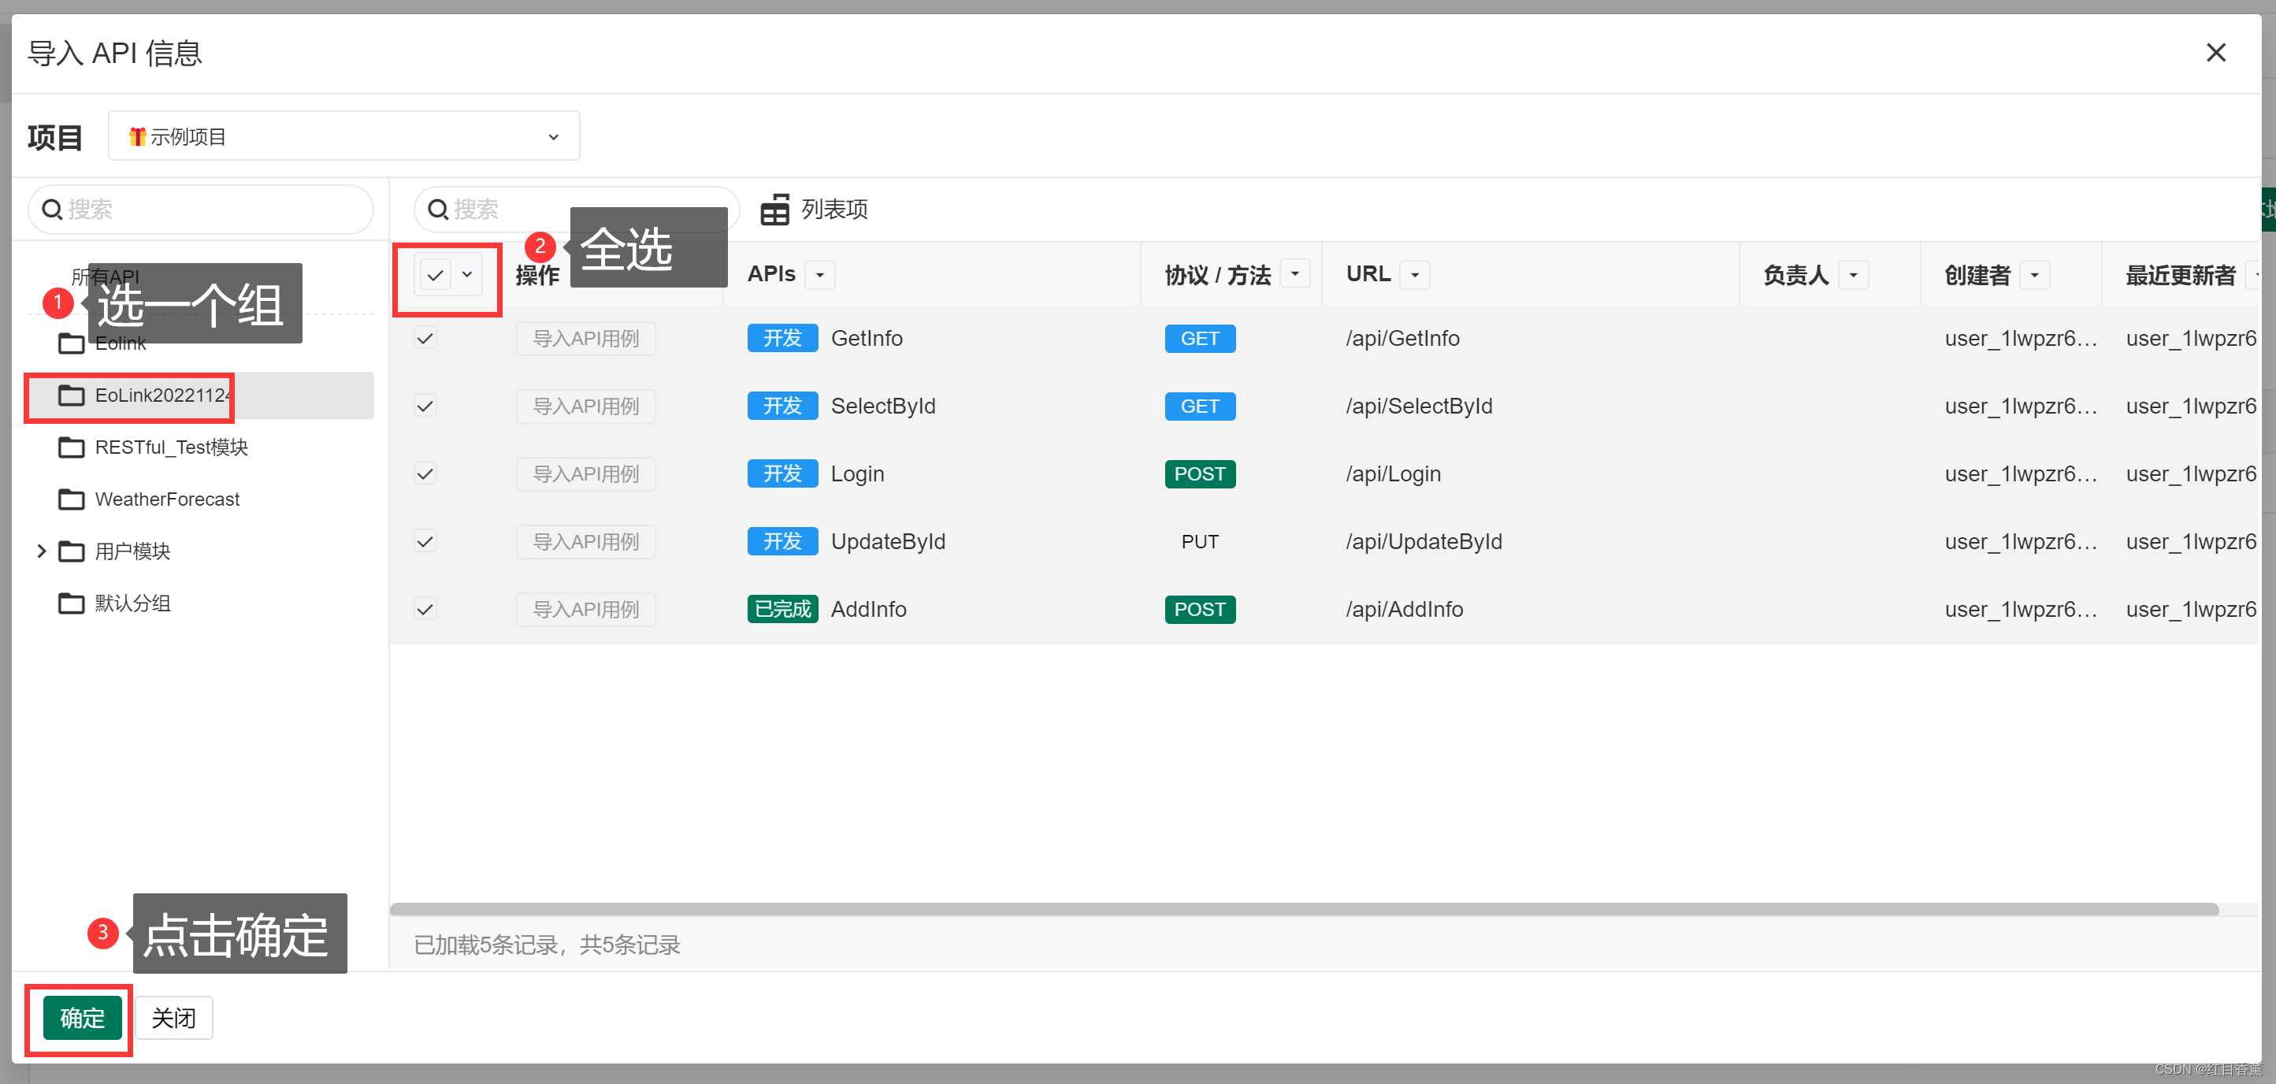
Task: Click the 关闭 button
Action: tap(173, 1018)
